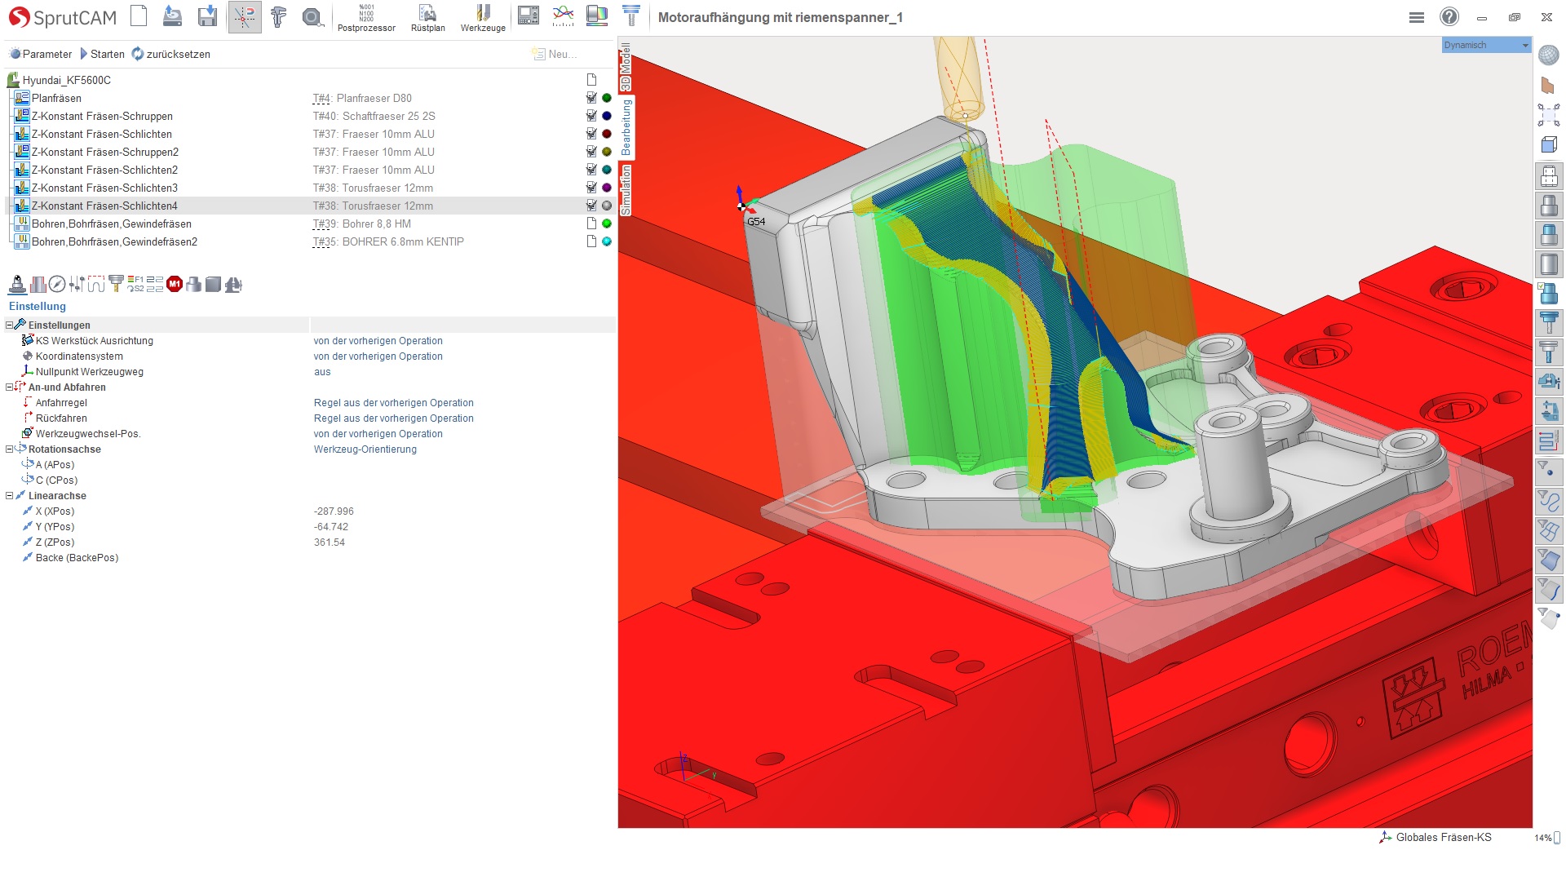The image size is (1566, 881).
Task: Open the Einstellung setup tab icon
Action: pyautogui.click(x=17, y=284)
